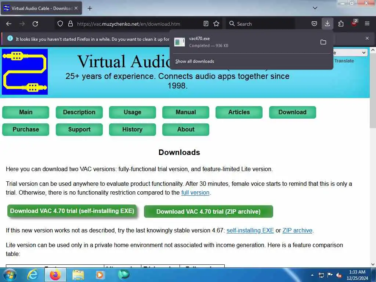
Task: Click the Downloads toolbar arrow icon
Action: click(x=327, y=24)
